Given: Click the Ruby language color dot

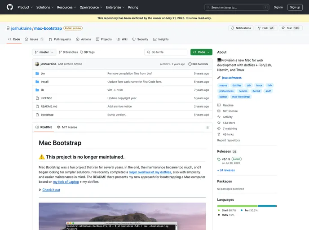Looking at the screenshot, I should [219, 215].
